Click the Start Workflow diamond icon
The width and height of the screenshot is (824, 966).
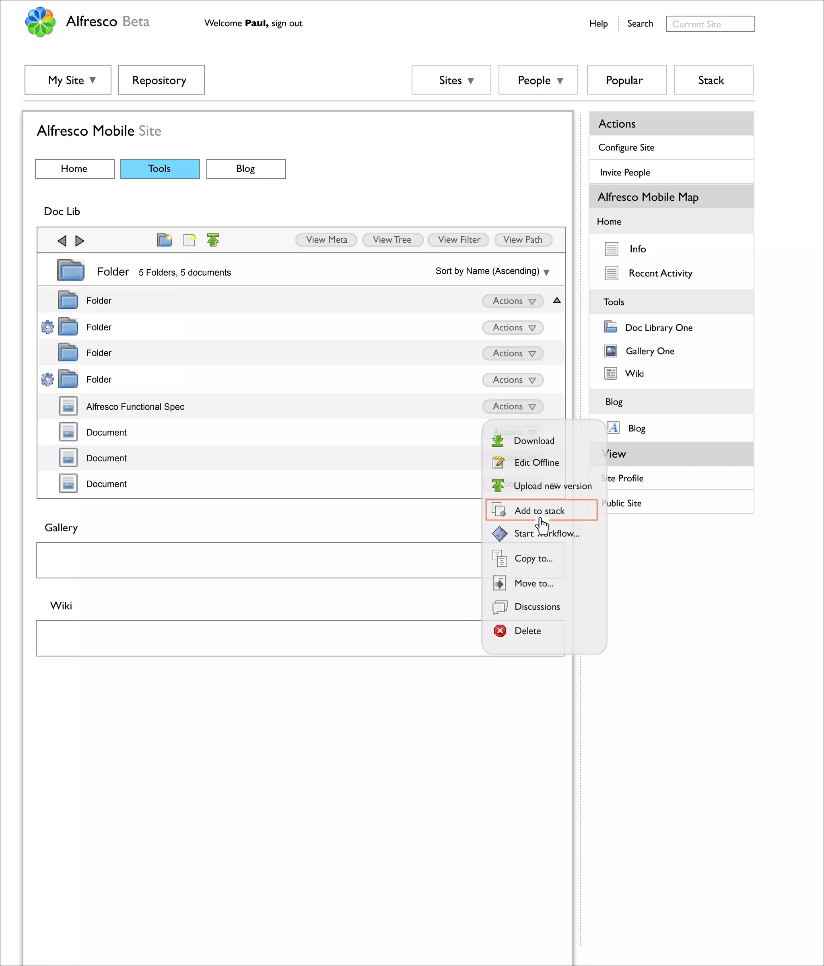499,533
